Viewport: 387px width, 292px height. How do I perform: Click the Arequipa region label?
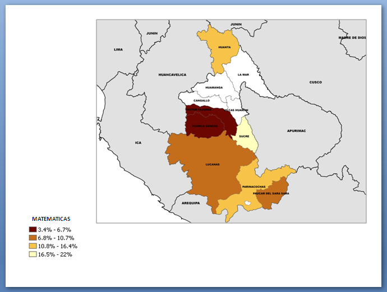[x=191, y=203]
